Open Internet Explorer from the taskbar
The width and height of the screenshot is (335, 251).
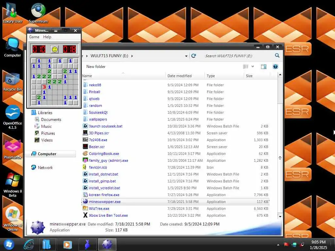(29, 244)
